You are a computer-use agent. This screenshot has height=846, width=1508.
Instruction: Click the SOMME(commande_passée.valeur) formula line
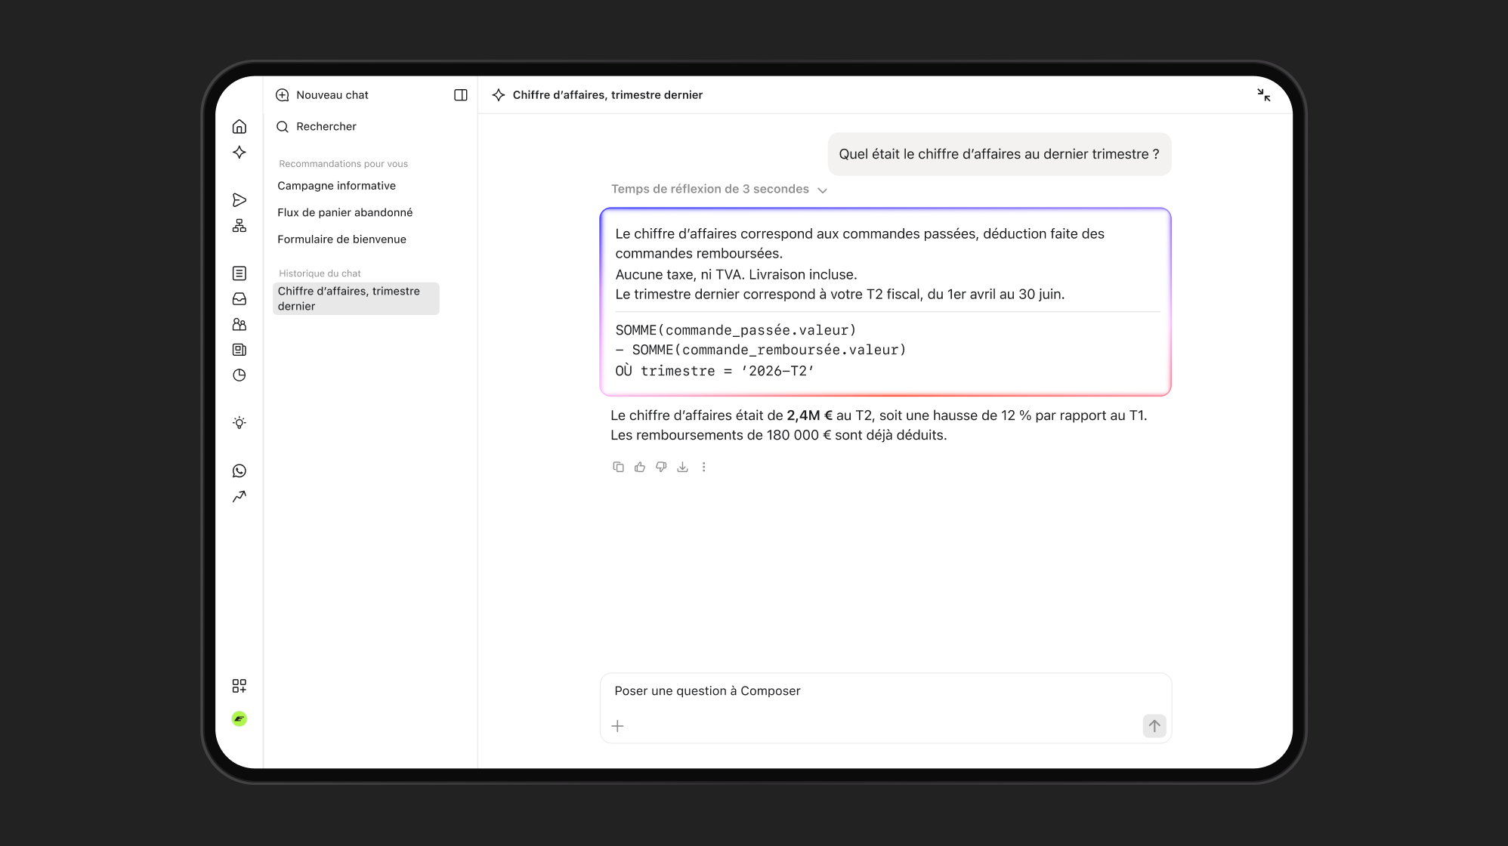point(736,330)
